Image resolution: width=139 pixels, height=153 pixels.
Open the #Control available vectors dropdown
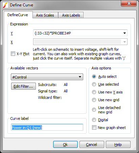tap(47, 77)
